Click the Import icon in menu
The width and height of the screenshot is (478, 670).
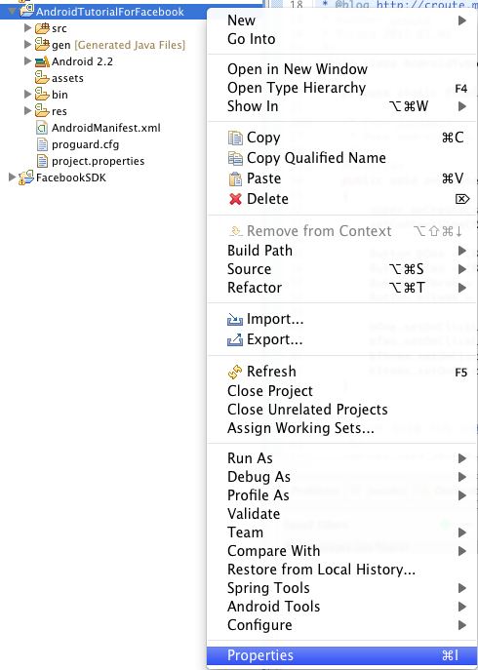point(235,319)
